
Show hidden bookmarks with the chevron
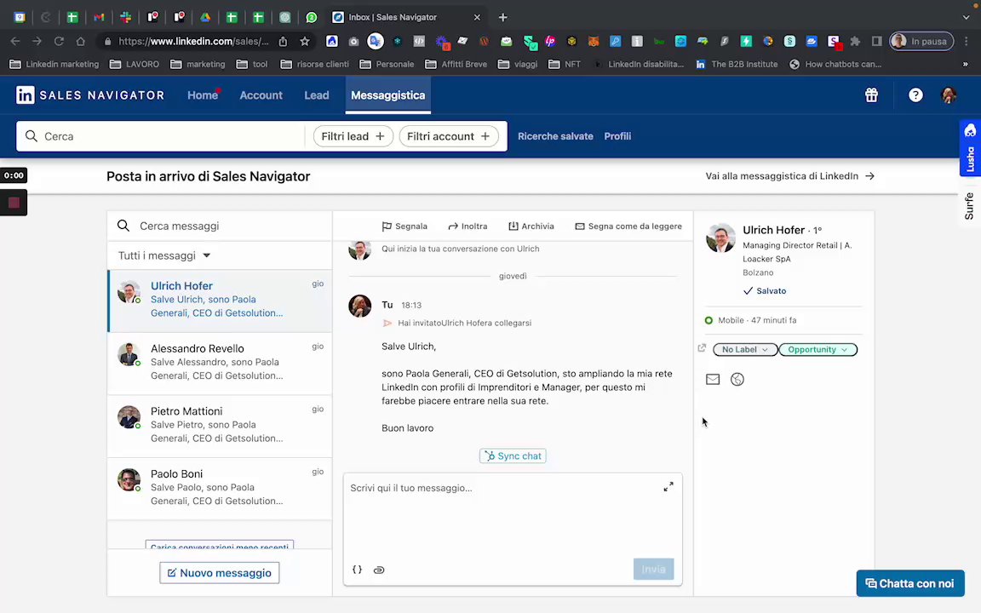pyautogui.click(x=966, y=64)
